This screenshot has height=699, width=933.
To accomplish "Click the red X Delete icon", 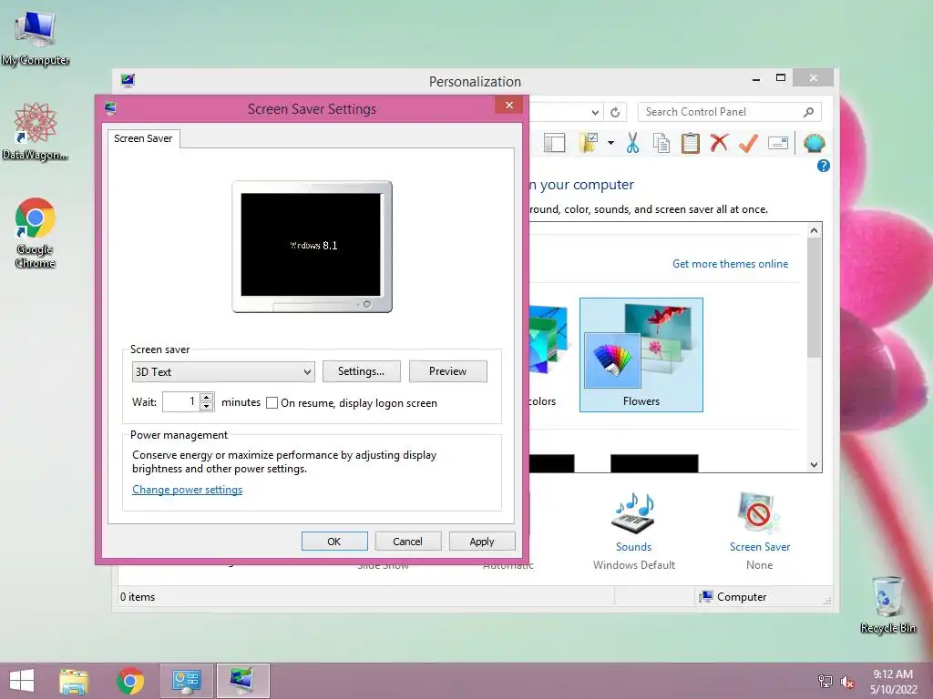I will coord(720,143).
